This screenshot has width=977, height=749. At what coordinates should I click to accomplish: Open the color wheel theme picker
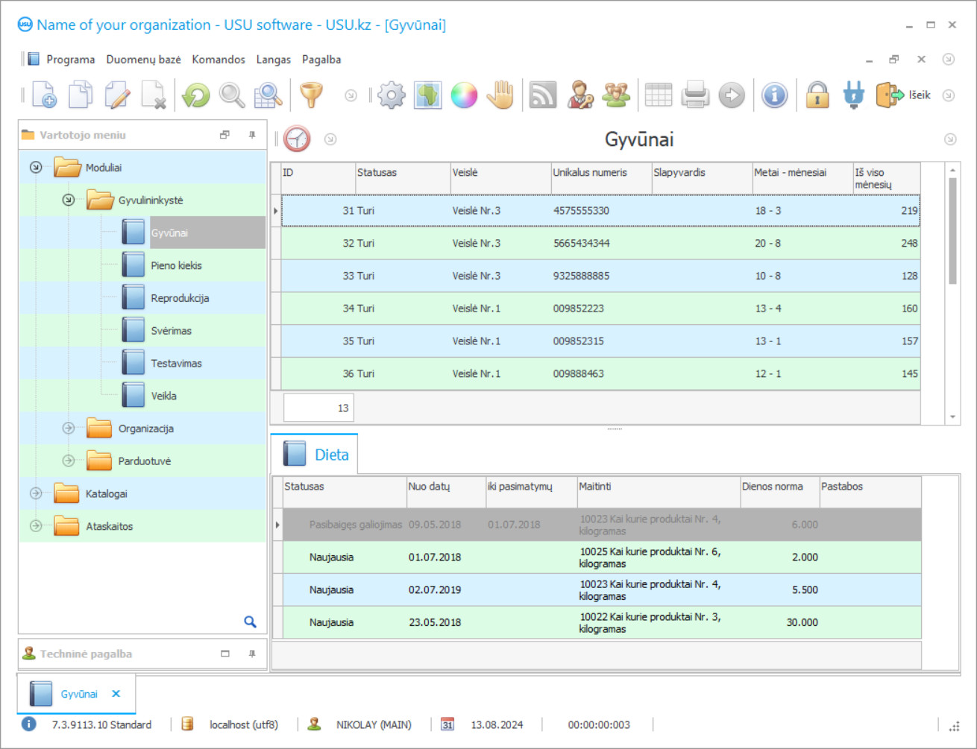pos(464,95)
